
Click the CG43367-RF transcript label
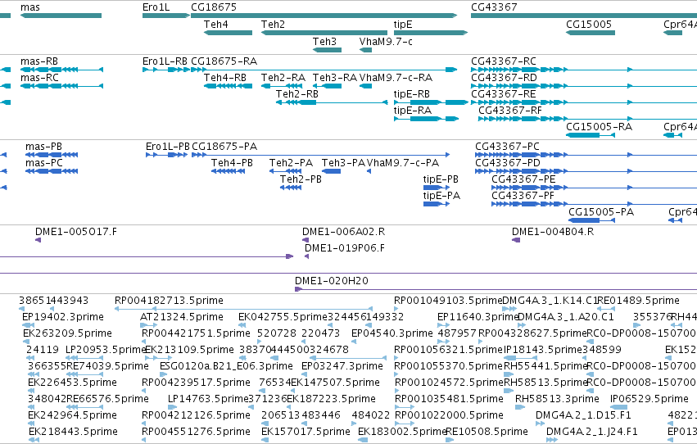tap(510, 111)
